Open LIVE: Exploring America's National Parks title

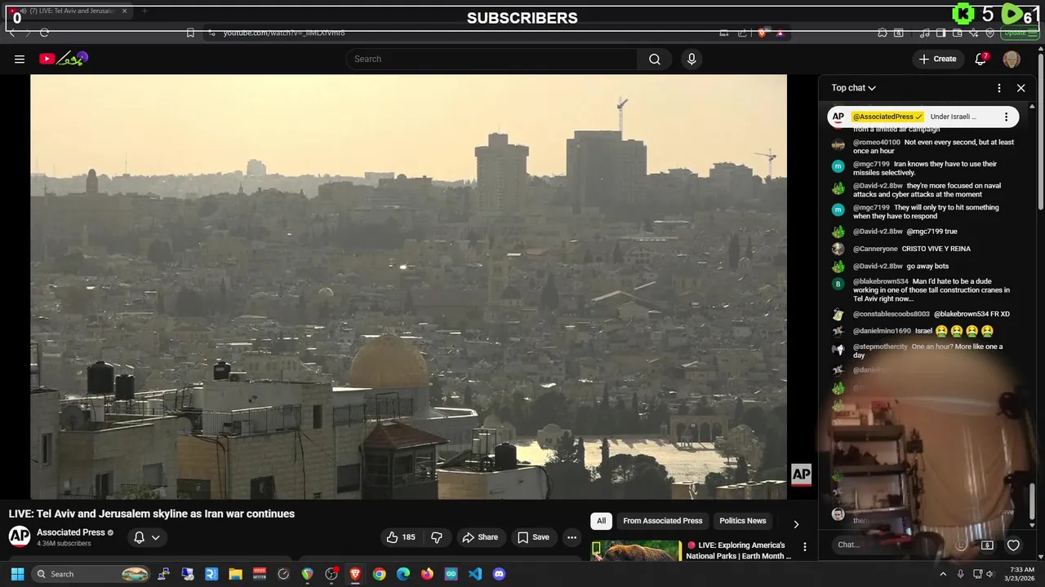click(x=739, y=550)
